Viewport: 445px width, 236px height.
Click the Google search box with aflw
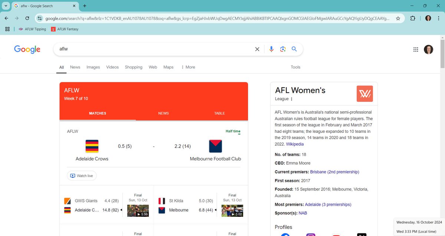pyautogui.click(x=154, y=49)
